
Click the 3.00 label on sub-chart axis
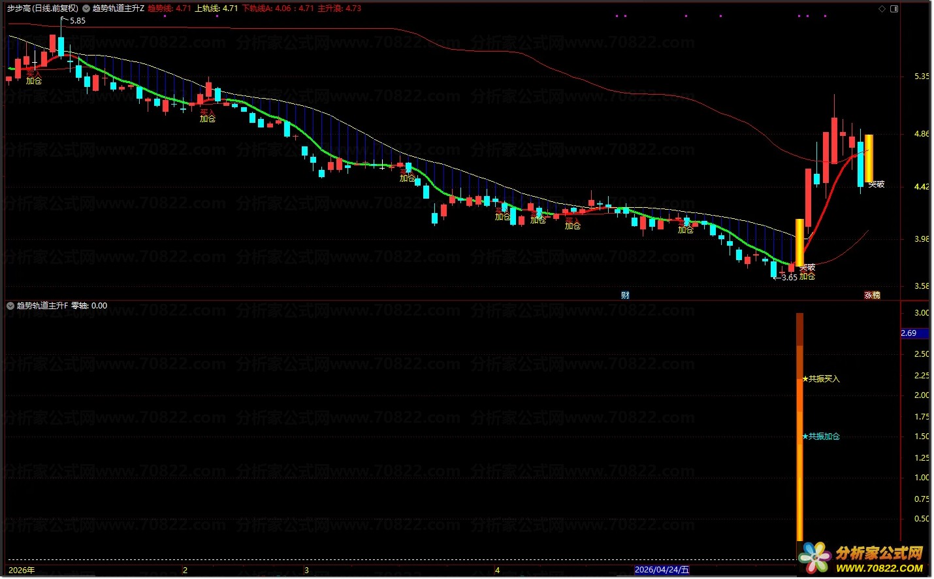point(922,313)
